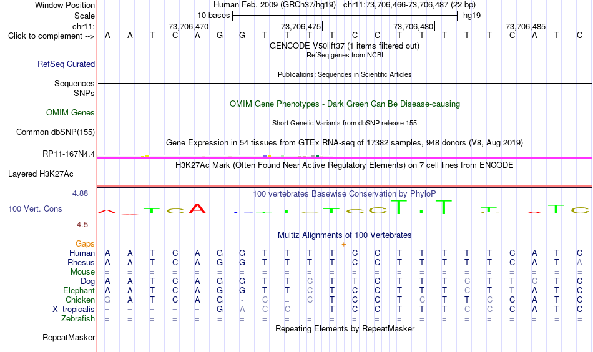The image size is (593, 352).
Task: Click the red A conservation logo letter
Action: point(197,208)
